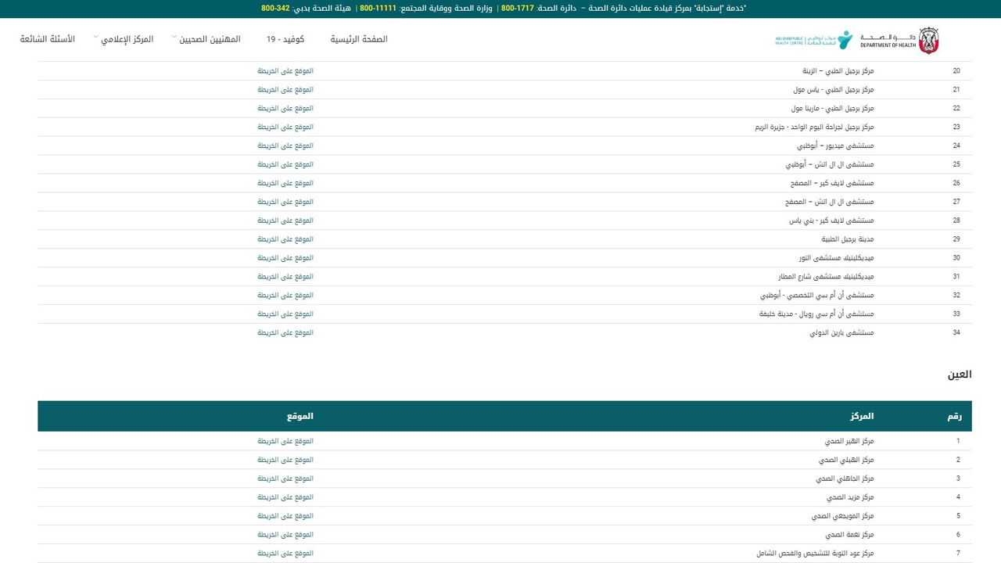Screen dimensions: 1001x563
Task: Open the الصفحة الرئيسية home menu item
Action: click(x=358, y=39)
